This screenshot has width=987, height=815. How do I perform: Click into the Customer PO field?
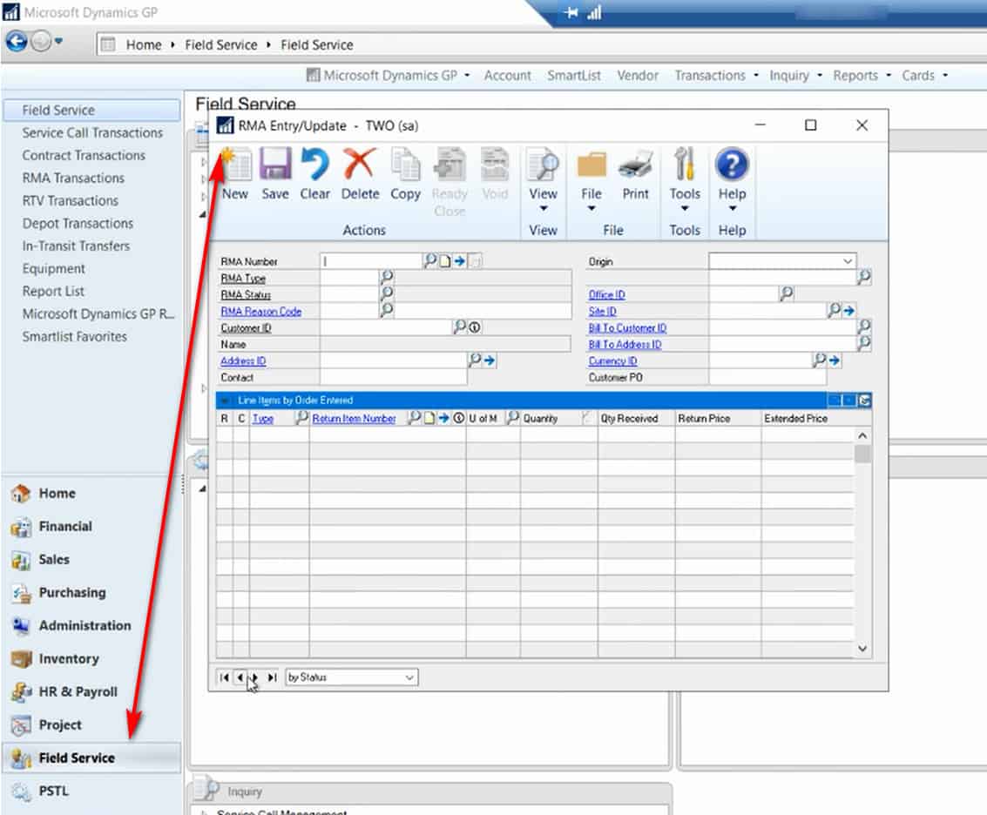[x=767, y=377]
